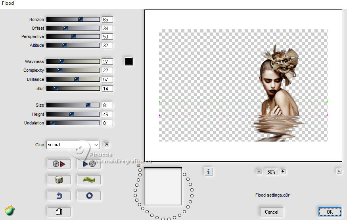The height and width of the screenshot is (220, 347).
Task: Click the Flaming Pear logo icon
Action: tap(10, 210)
